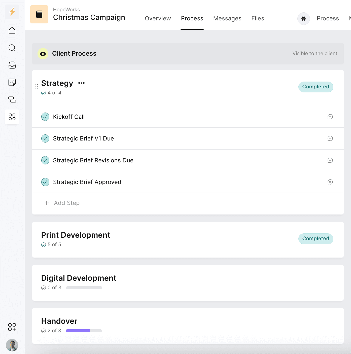
Task: Uncheck the Kickoff Call step
Action: point(45,117)
